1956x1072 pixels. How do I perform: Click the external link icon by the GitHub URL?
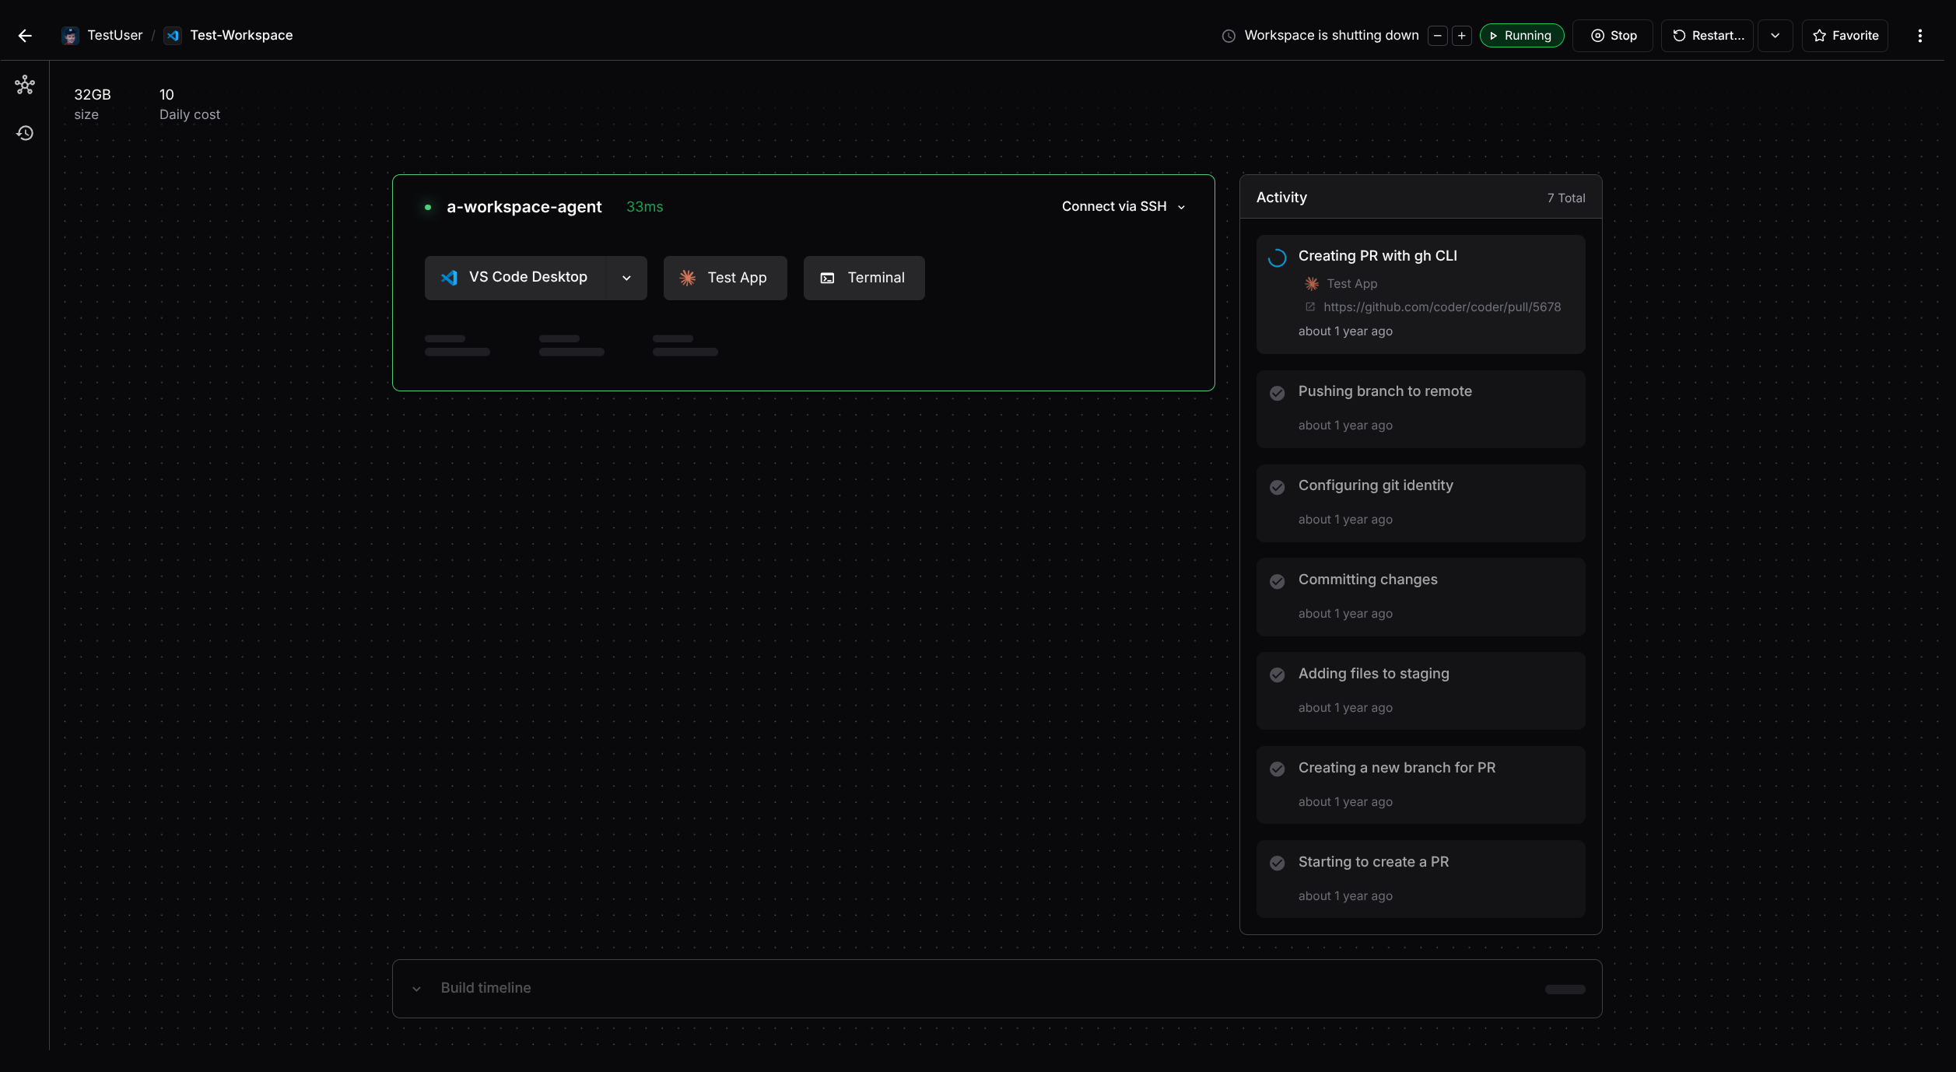pos(1310,307)
